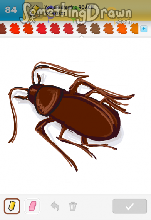Clear the canvas with the trash can
The image size is (151, 220).
point(72,206)
